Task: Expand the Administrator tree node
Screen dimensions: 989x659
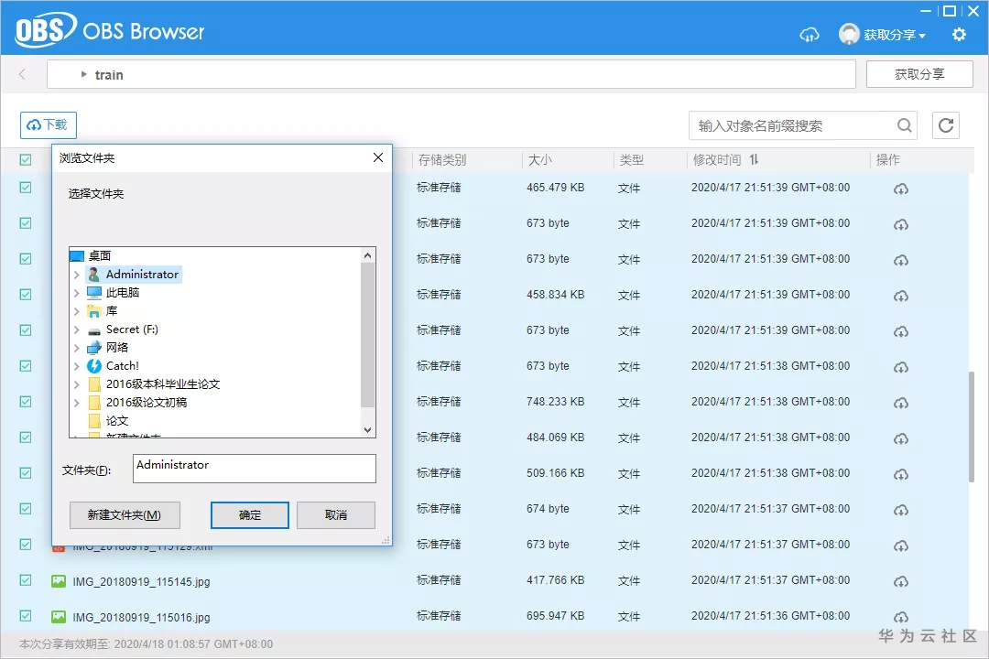Action: click(76, 275)
